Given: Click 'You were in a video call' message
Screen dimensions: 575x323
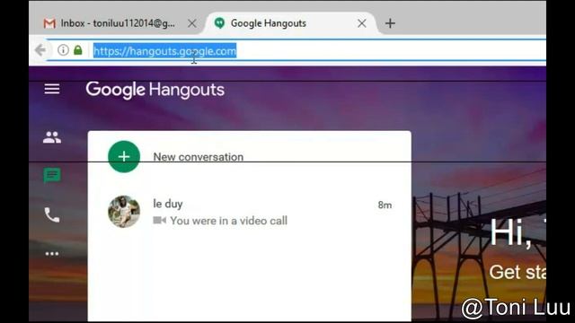Looking at the screenshot, I should [x=228, y=221].
